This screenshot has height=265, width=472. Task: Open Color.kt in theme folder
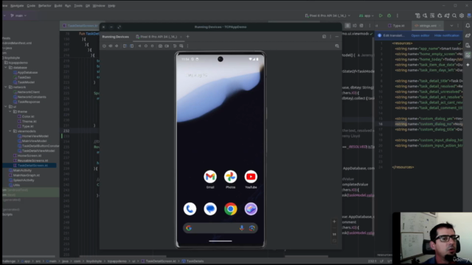click(x=28, y=116)
